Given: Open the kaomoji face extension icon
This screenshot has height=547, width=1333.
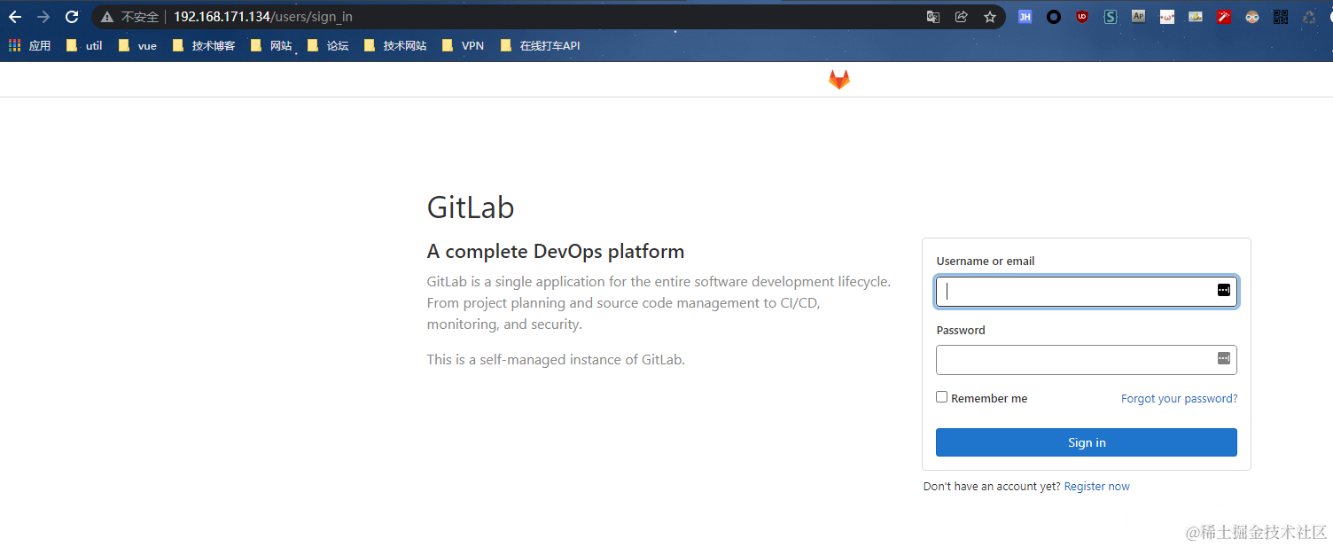Looking at the screenshot, I should click(x=1167, y=17).
